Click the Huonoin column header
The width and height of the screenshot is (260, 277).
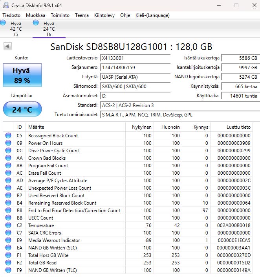[168, 127]
